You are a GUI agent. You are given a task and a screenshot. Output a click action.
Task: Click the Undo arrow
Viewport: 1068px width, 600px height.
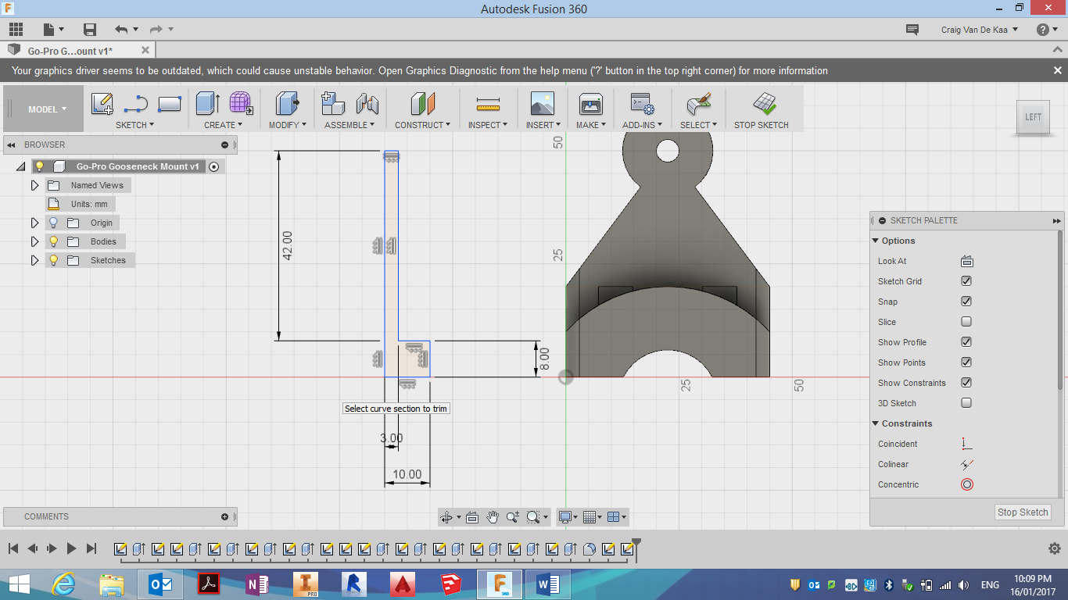(120, 30)
